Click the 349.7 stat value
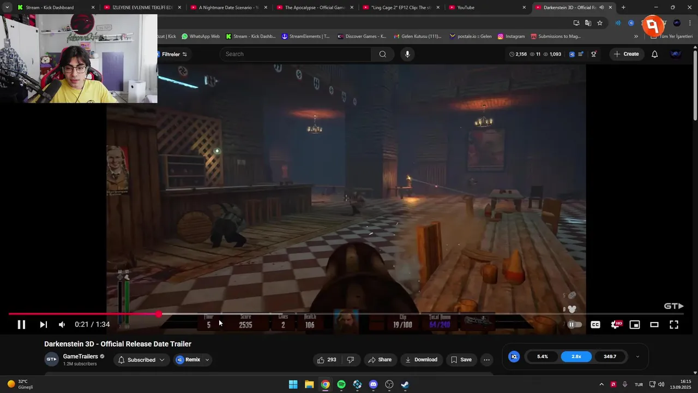Screen dimensions: 698x393 pos(610,356)
